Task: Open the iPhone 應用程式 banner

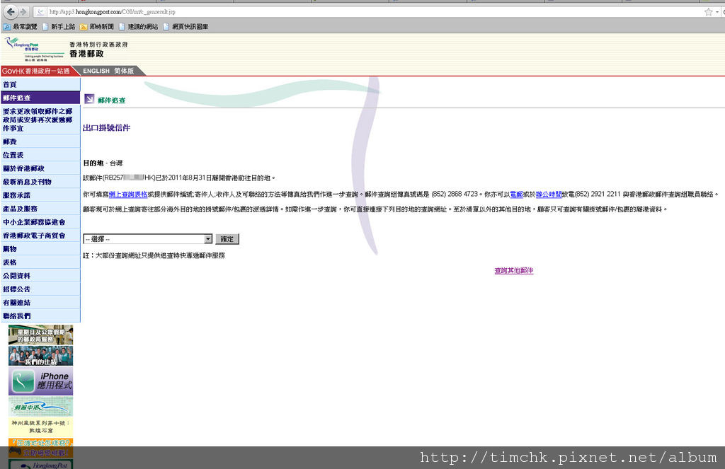Action: click(40, 381)
